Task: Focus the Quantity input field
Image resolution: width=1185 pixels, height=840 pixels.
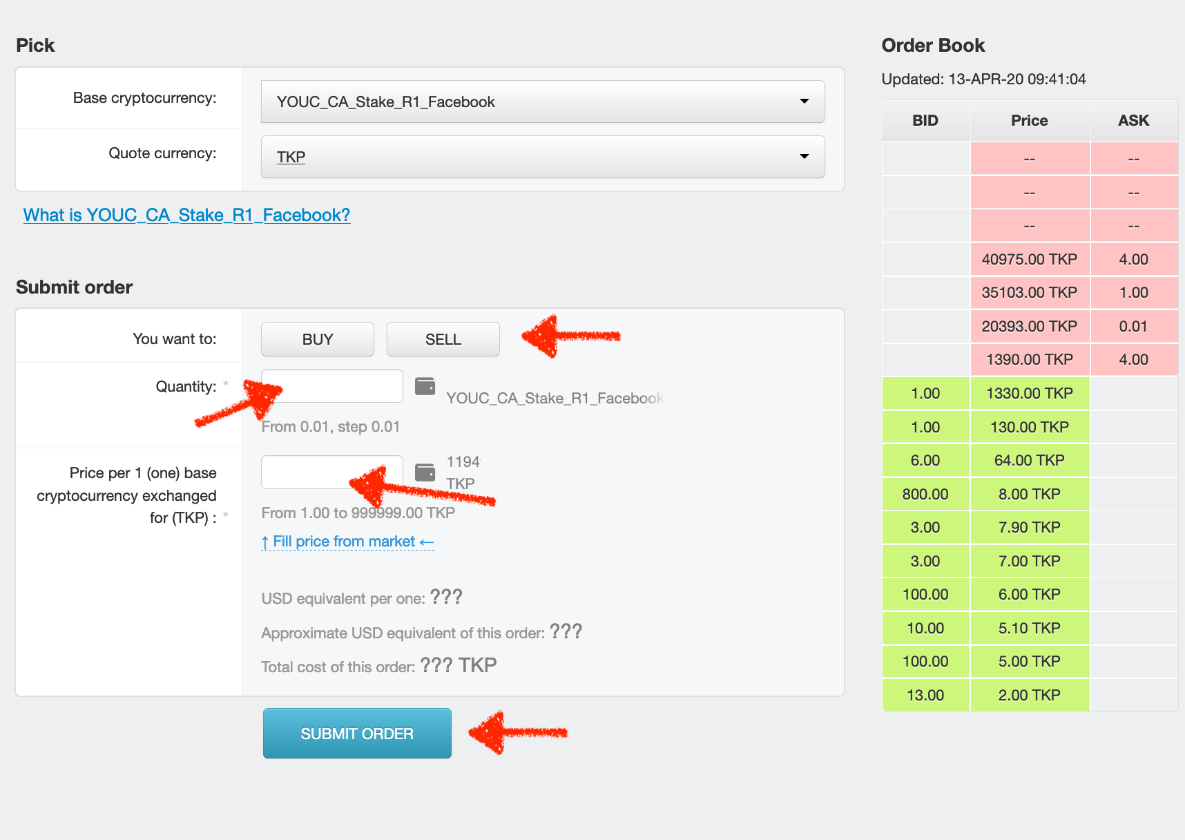Action: coord(331,386)
